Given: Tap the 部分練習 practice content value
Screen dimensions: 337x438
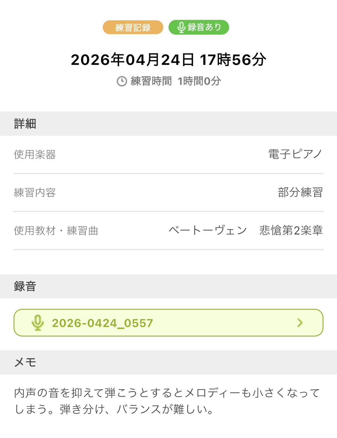Looking at the screenshot, I should tap(300, 192).
